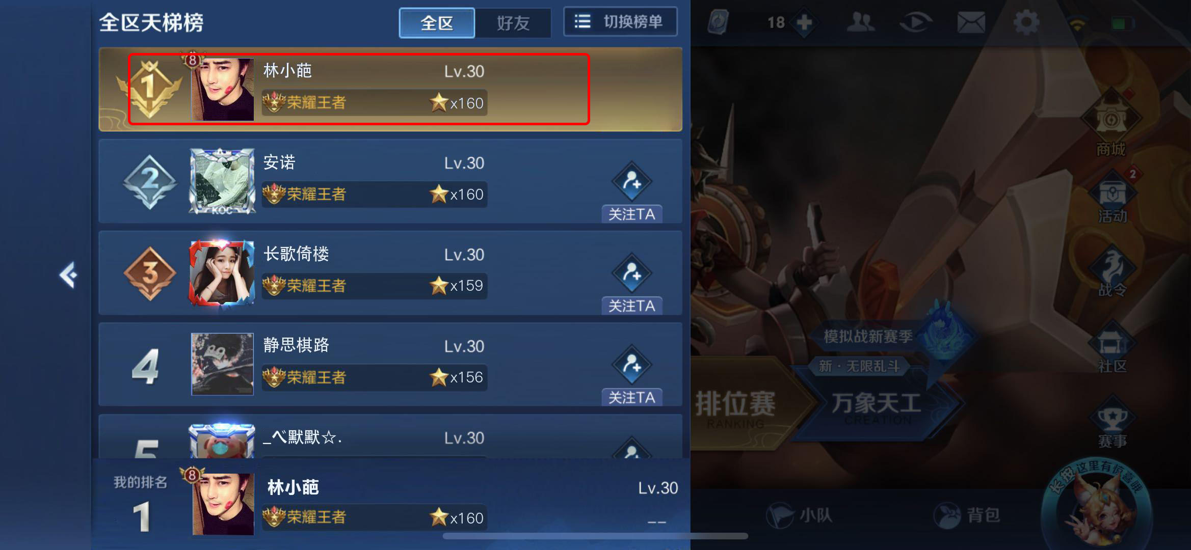Image resolution: width=1191 pixels, height=550 pixels.
Task: Follow player 安诺 with 关注TA
Action: [632, 214]
